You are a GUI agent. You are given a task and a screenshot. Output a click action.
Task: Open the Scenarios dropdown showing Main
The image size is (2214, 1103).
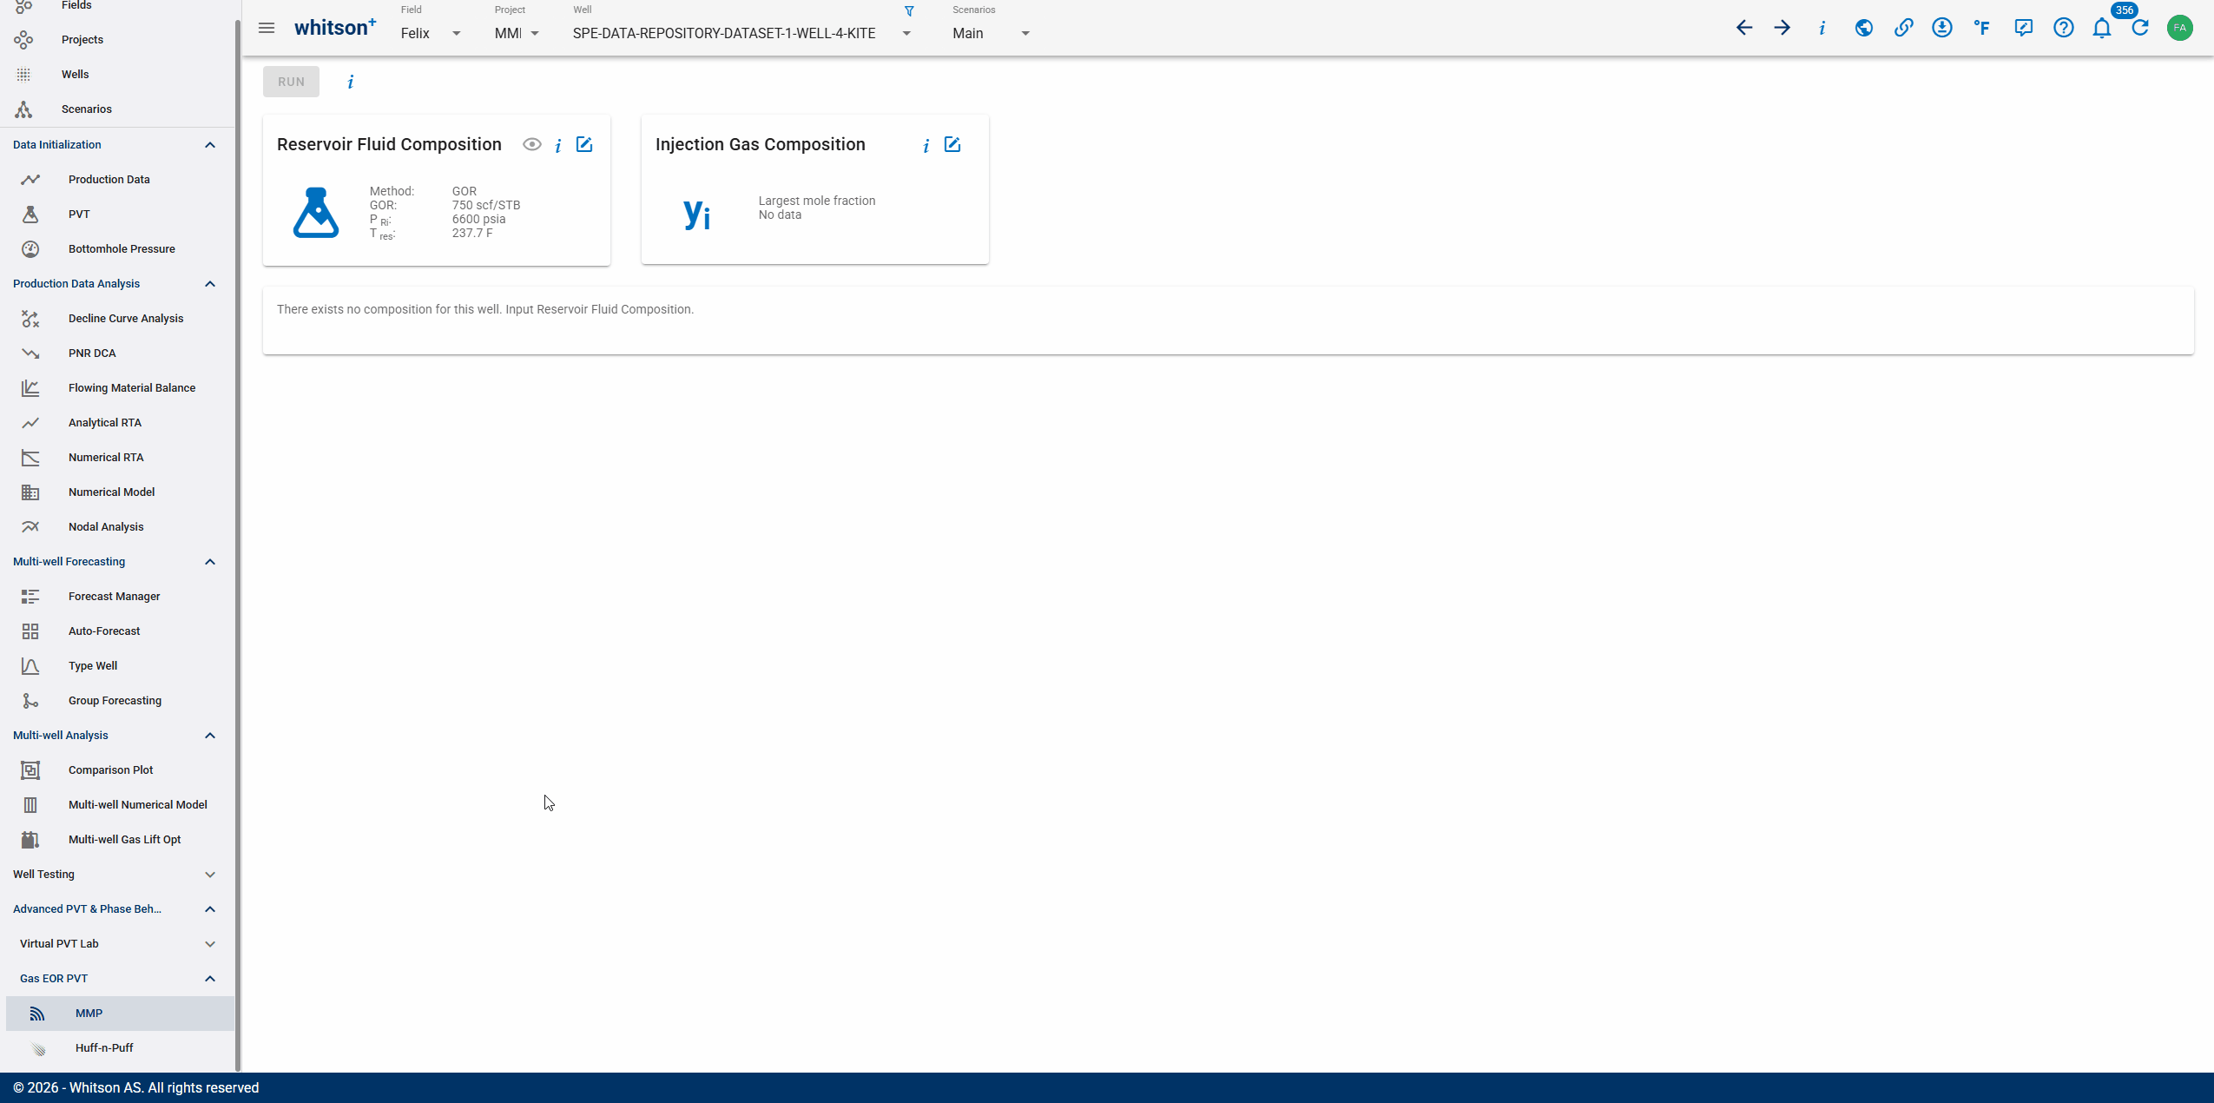pos(991,33)
